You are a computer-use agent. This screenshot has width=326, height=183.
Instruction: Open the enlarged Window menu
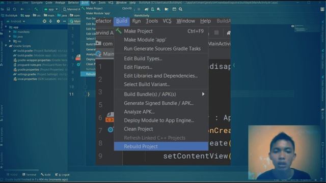tap(185, 21)
